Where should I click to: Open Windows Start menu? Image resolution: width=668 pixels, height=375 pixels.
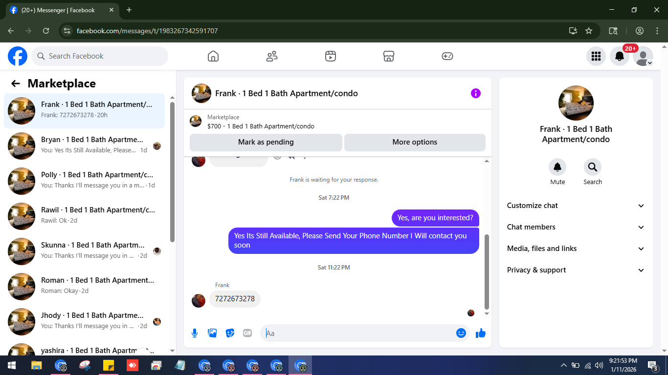point(12,365)
